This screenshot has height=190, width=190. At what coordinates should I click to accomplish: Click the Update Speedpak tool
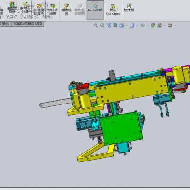click(x=113, y=9)
